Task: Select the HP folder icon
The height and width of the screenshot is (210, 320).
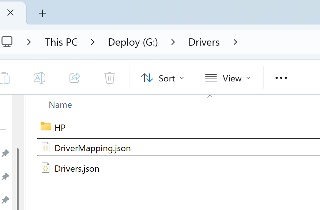Action: (46, 127)
